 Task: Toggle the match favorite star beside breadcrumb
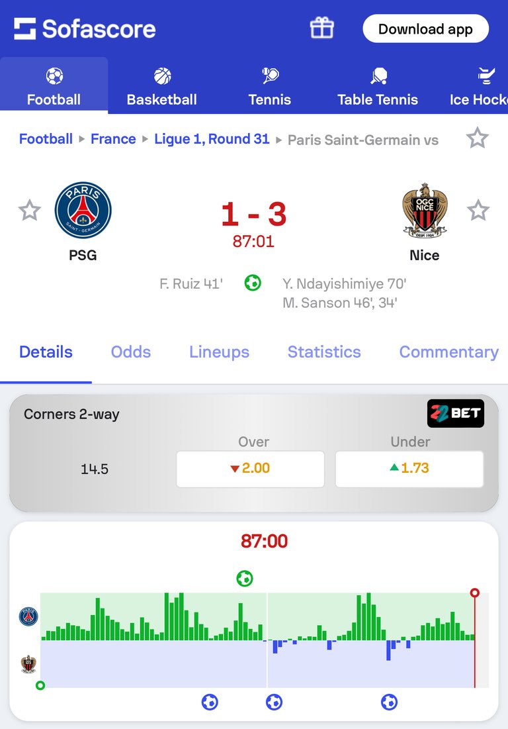click(x=478, y=138)
